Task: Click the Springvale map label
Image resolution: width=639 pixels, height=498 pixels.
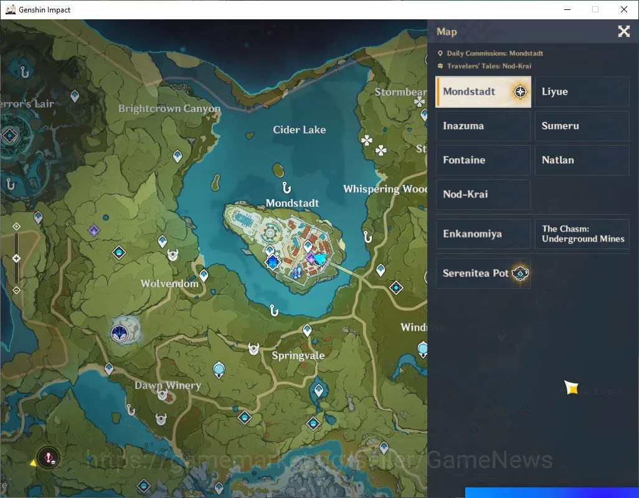Action: pyautogui.click(x=298, y=355)
